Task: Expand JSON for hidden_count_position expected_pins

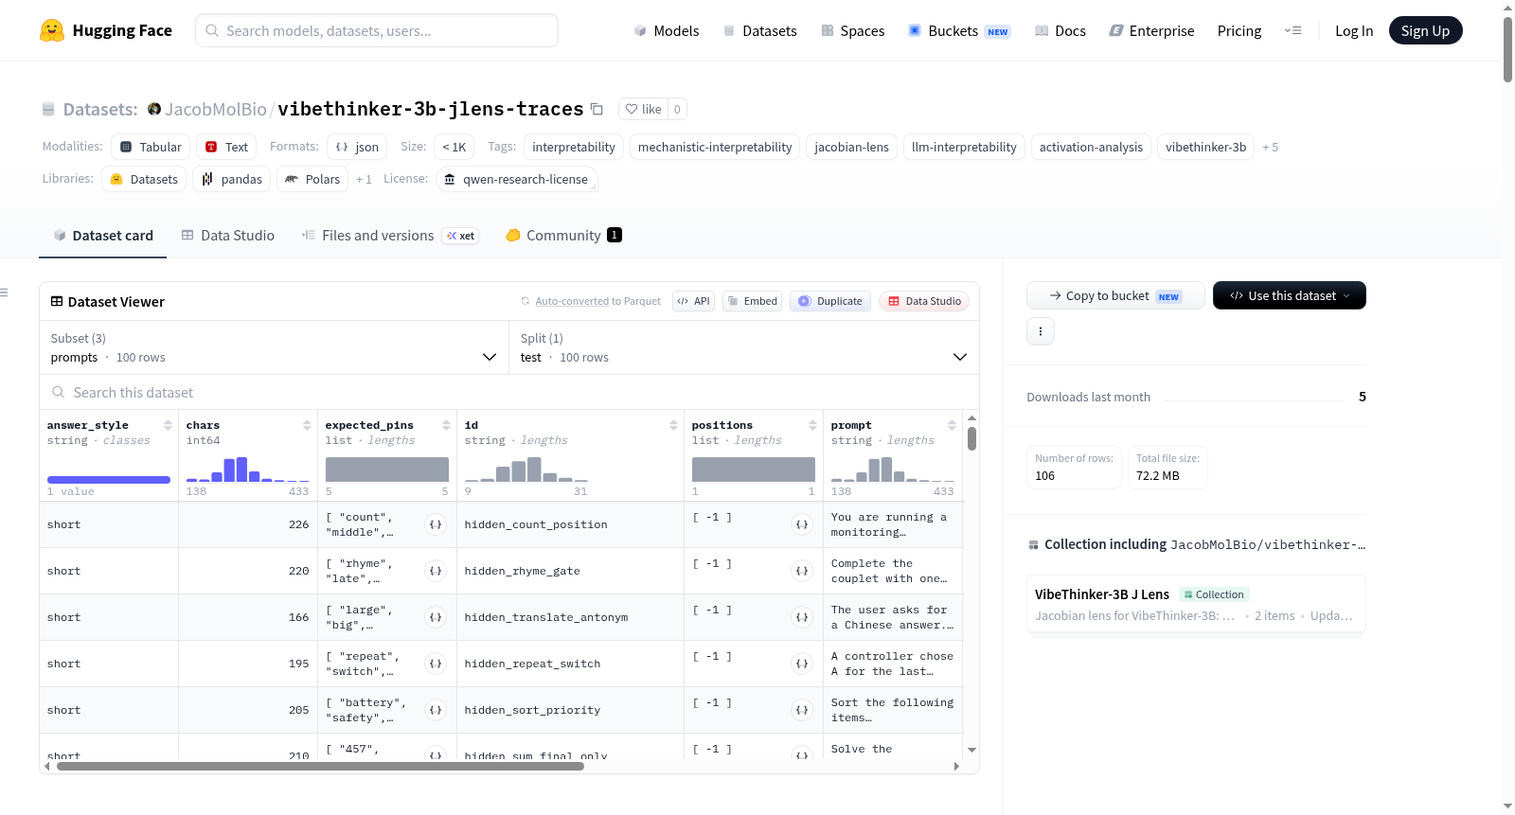Action: [x=436, y=524]
